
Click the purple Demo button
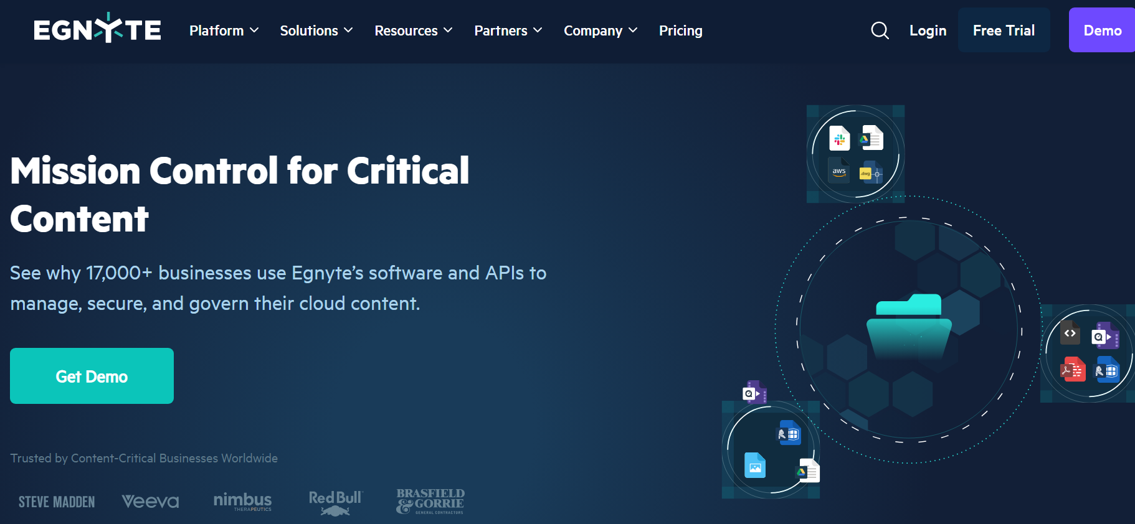point(1102,30)
